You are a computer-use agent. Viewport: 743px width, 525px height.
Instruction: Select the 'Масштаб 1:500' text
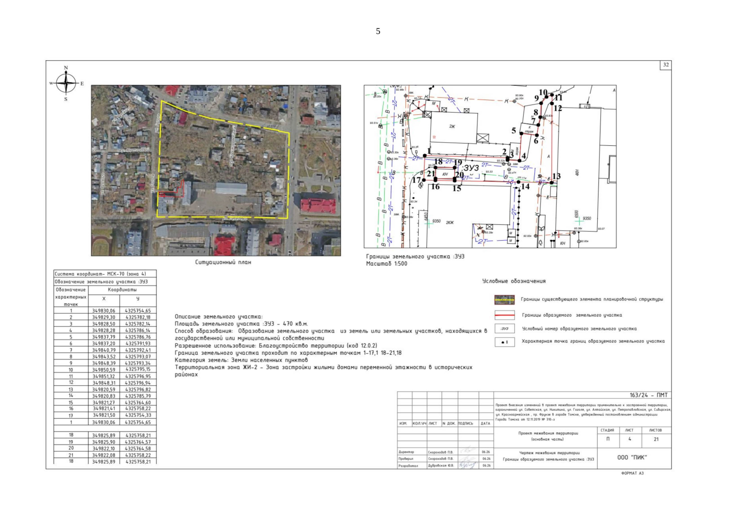point(387,264)
